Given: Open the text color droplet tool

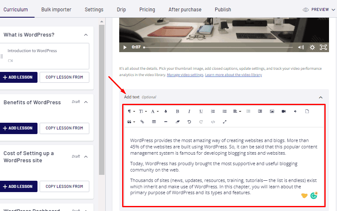Looking at the screenshot, I should (x=166, y=111).
